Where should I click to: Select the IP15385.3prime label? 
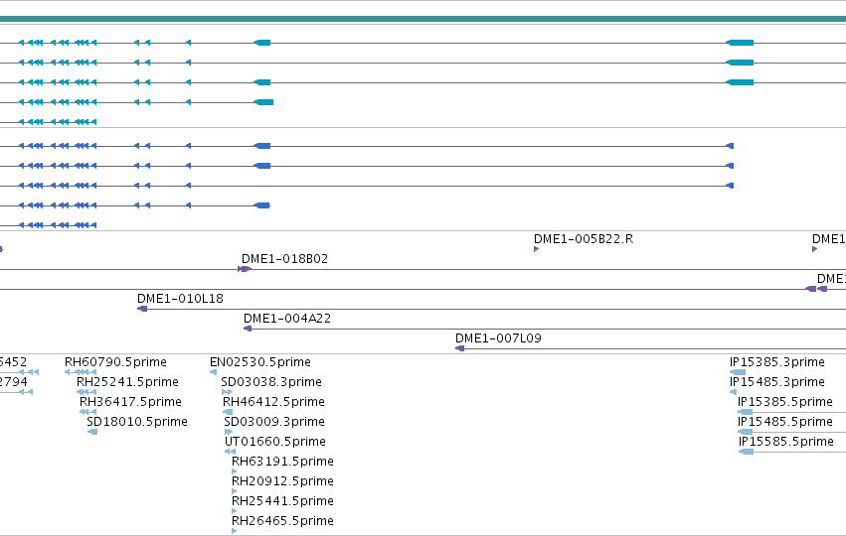[777, 362]
